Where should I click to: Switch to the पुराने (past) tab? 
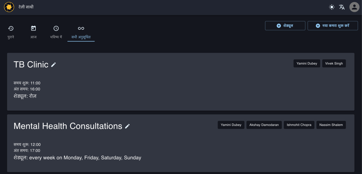click(x=11, y=32)
